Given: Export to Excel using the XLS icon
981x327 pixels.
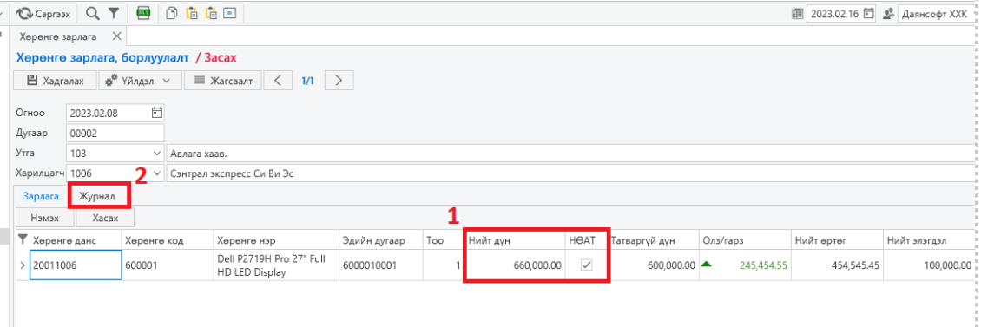Looking at the screenshot, I should point(144,13).
